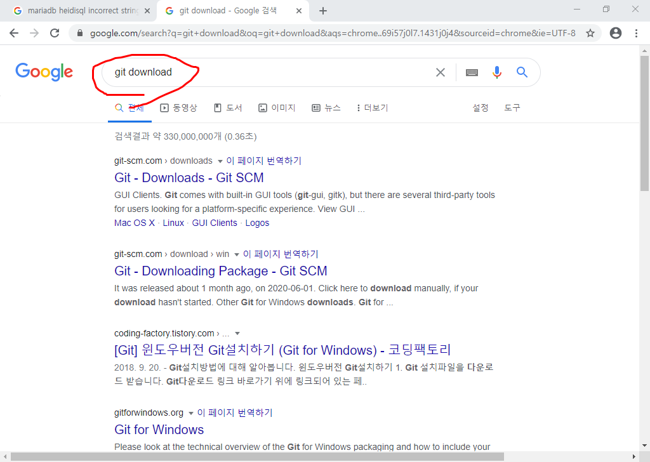
Task: Click the horizontal scrollbar thumb
Action: [257, 457]
